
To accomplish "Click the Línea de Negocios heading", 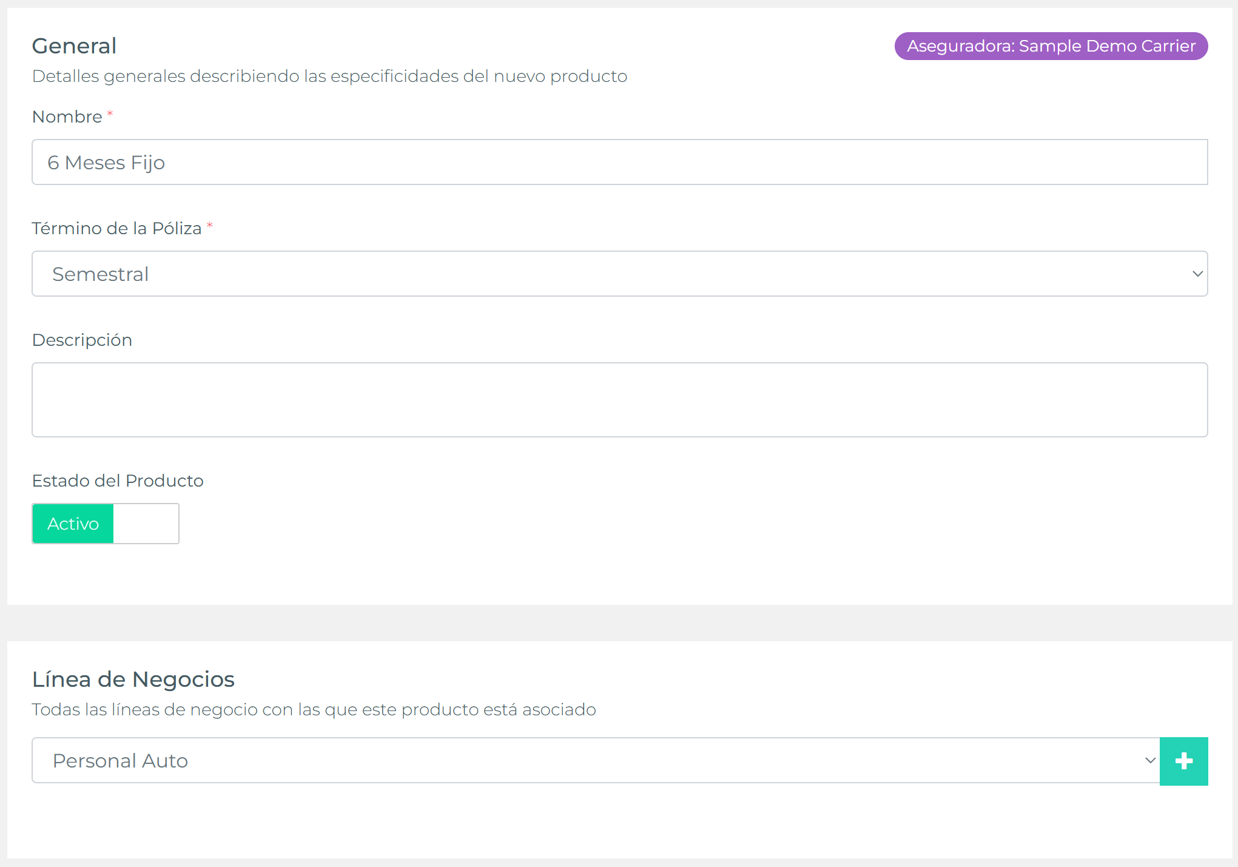I will [133, 680].
